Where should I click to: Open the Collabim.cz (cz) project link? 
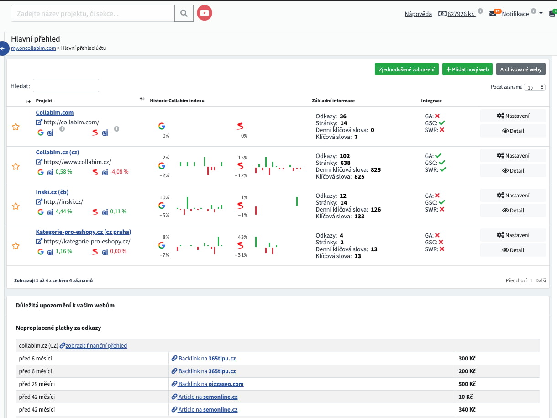58,152
